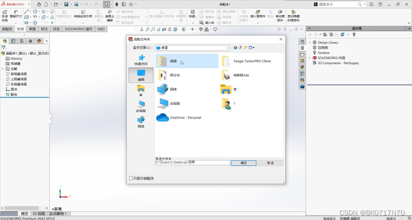The image size is (412, 220).
Task: Select 库 in dialog sidebar
Action: point(141,91)
